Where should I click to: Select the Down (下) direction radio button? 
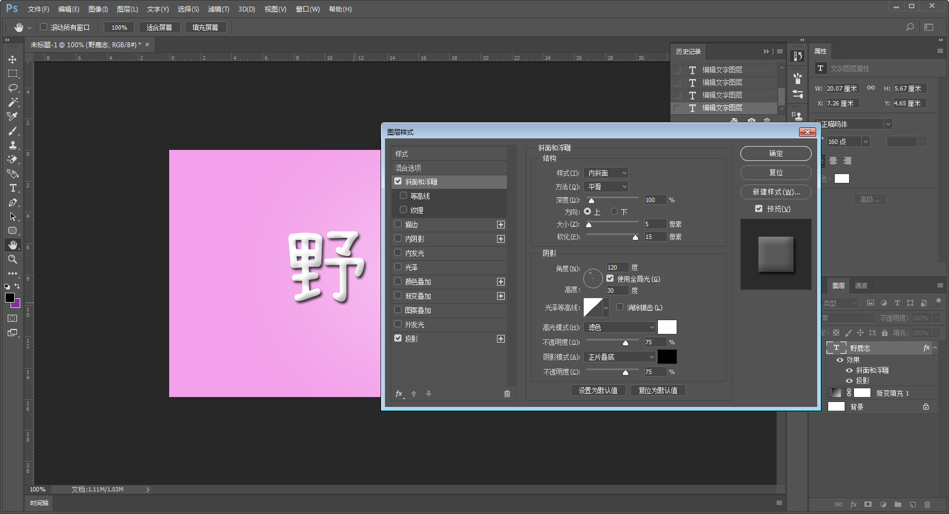(x=615, y=211)
